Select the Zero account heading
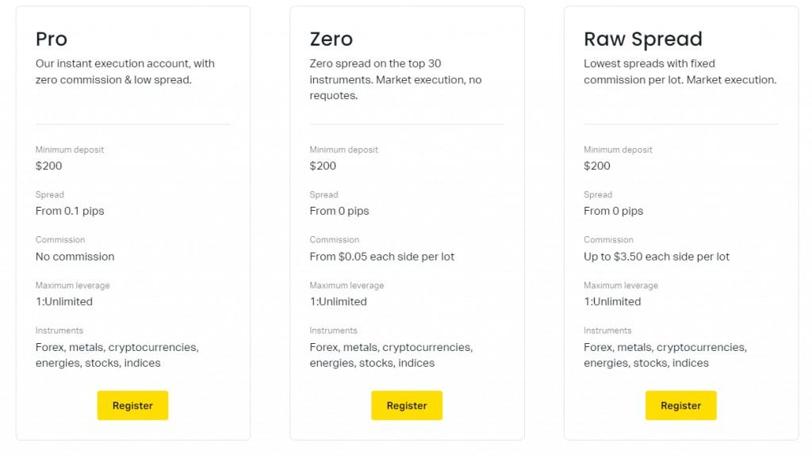 click(x=331, y=39)
